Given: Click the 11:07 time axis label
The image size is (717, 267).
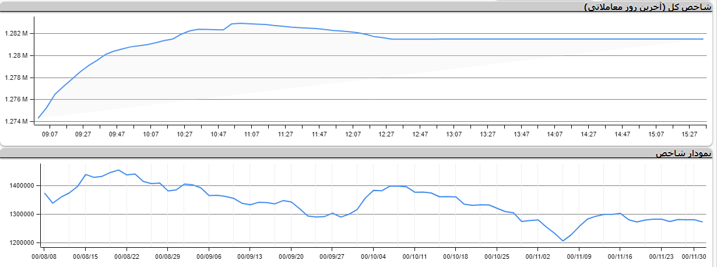Looking at the screenshot, I should 252,134.
